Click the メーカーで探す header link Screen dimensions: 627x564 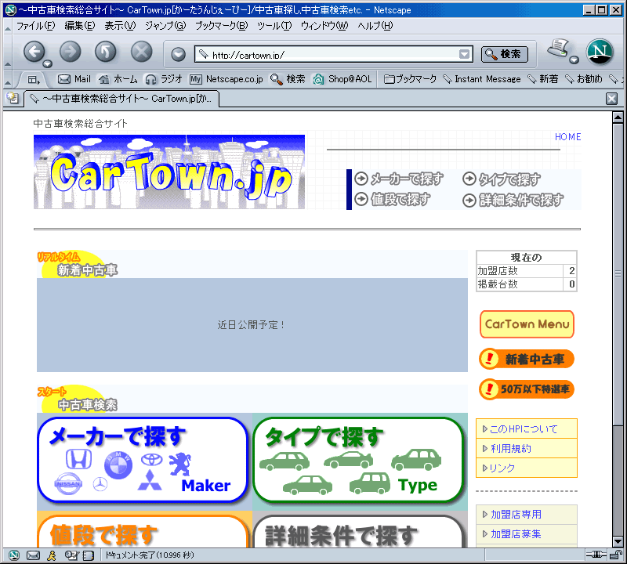tap(399, 179)
